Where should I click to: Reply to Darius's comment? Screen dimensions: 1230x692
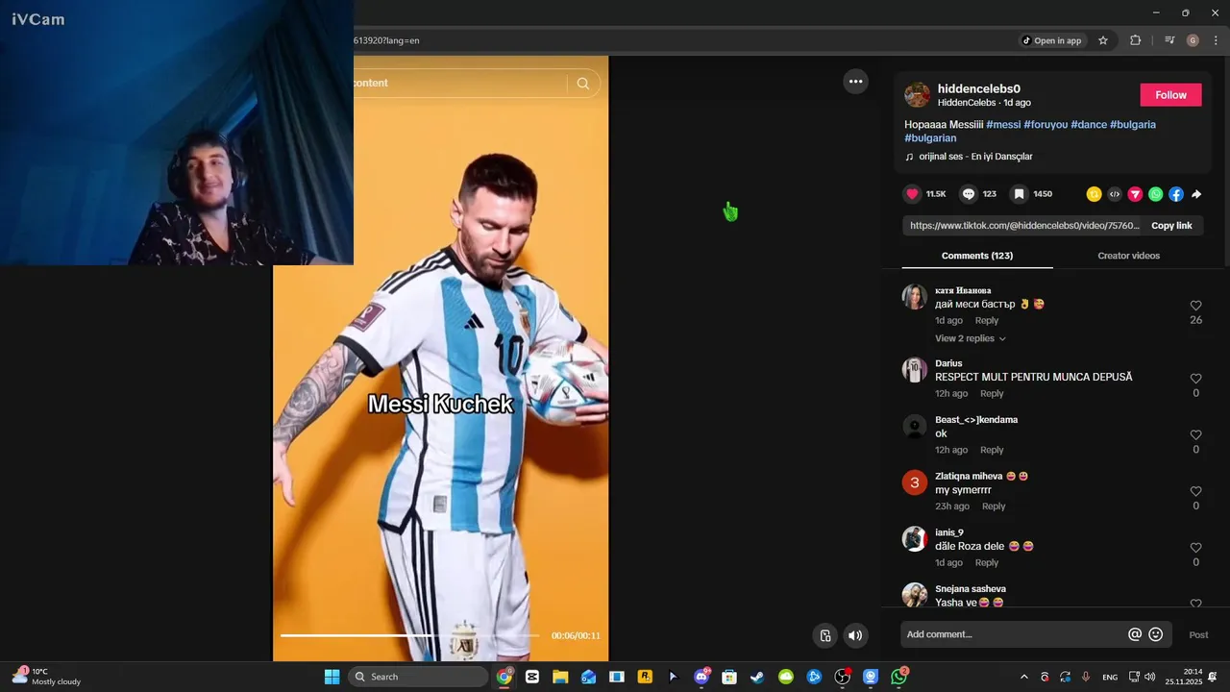pyautogui.click(x=992, y=394)
